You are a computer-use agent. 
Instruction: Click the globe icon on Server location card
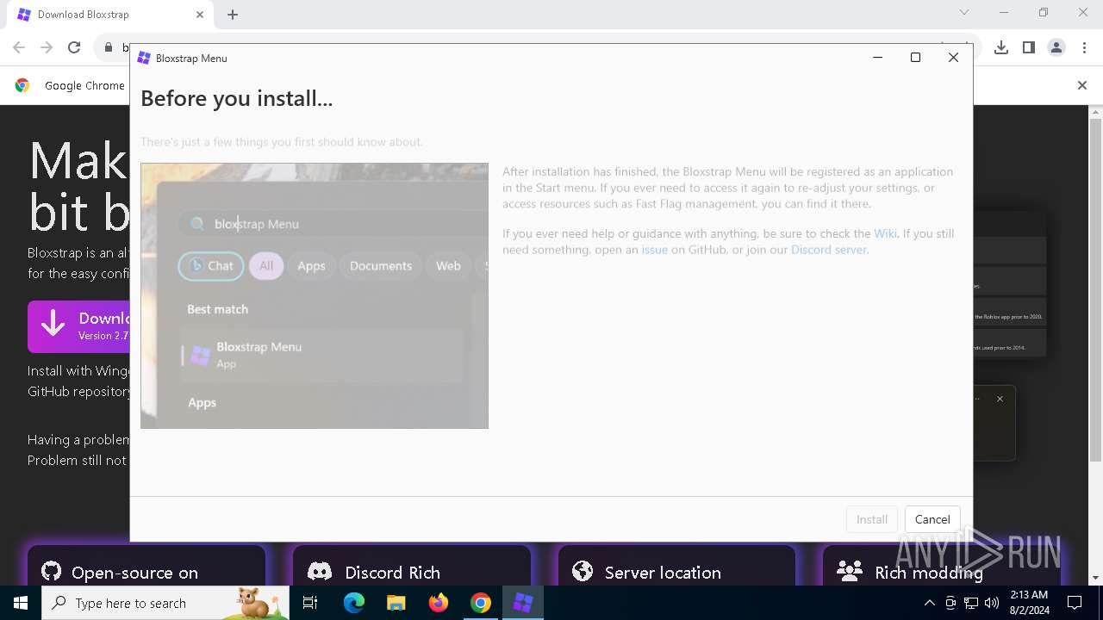(x=583, y=572)
